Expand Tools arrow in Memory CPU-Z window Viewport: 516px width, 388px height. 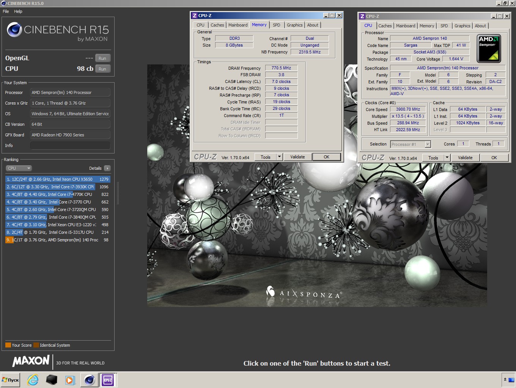279,157
